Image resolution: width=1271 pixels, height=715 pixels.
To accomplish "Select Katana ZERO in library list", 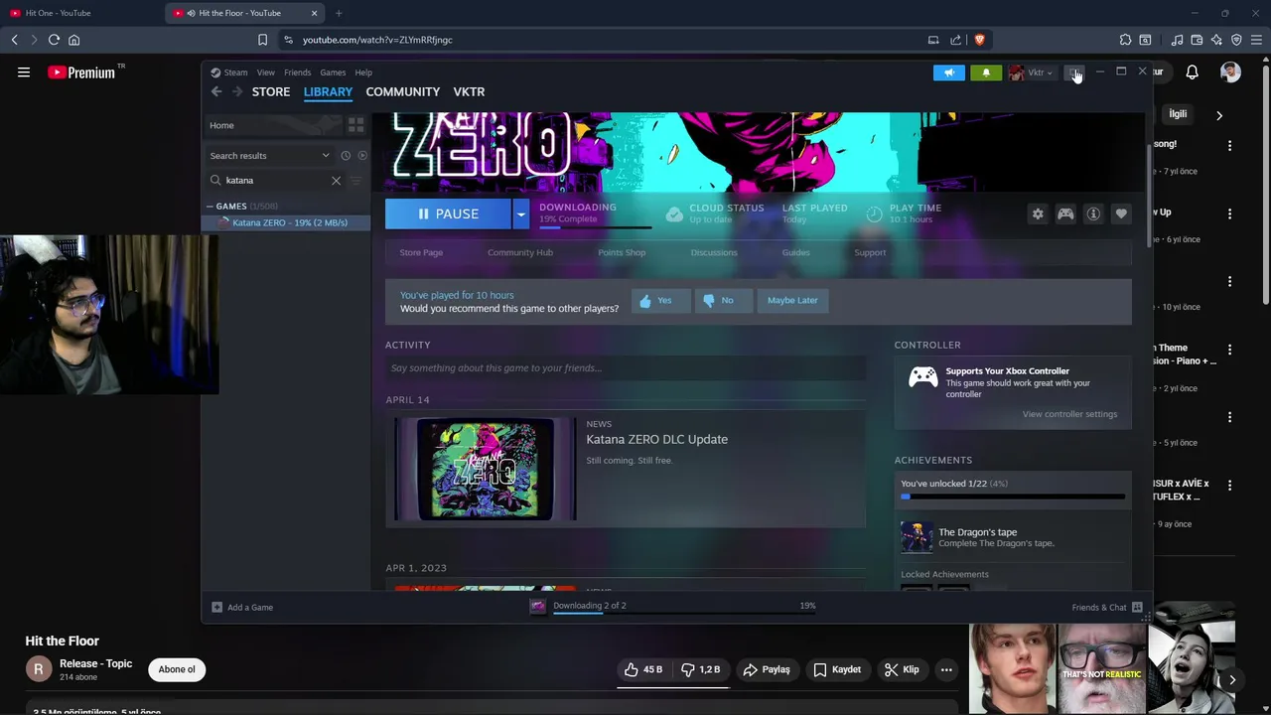I will [286, 222].
